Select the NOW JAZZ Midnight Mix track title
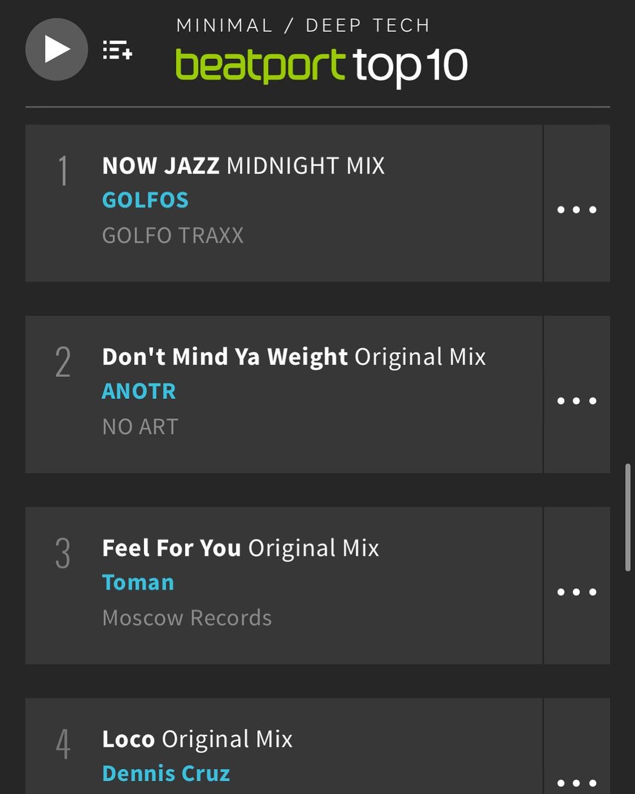The image size is (635, 794). 243,166
